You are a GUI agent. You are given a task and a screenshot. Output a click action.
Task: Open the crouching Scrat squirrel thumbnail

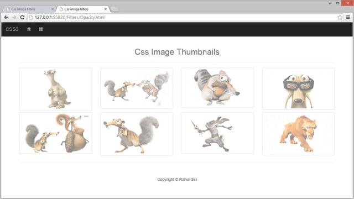point(137,134)
